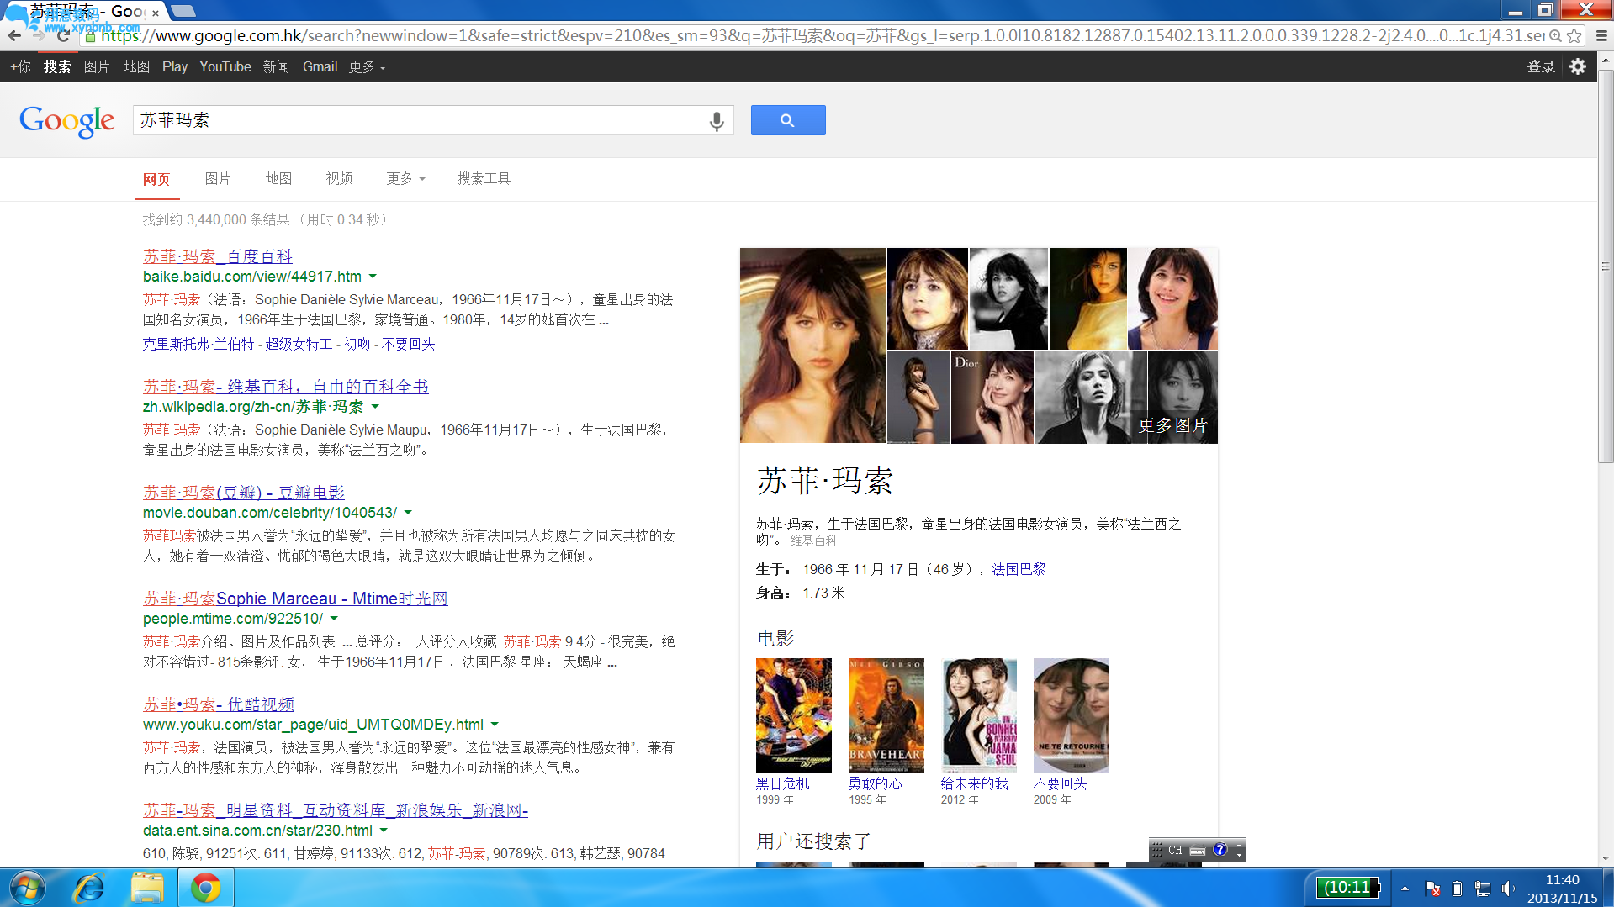Open a new browser tab
Screen dimensions: 1614x907
click(x=183, y=11)
